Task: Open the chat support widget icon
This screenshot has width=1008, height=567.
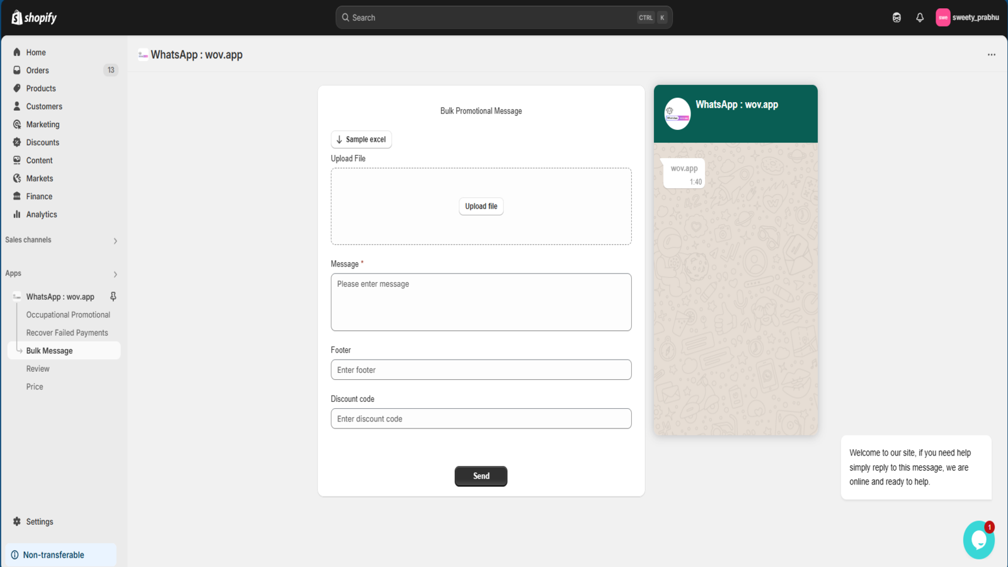Action: click(979, 540)
